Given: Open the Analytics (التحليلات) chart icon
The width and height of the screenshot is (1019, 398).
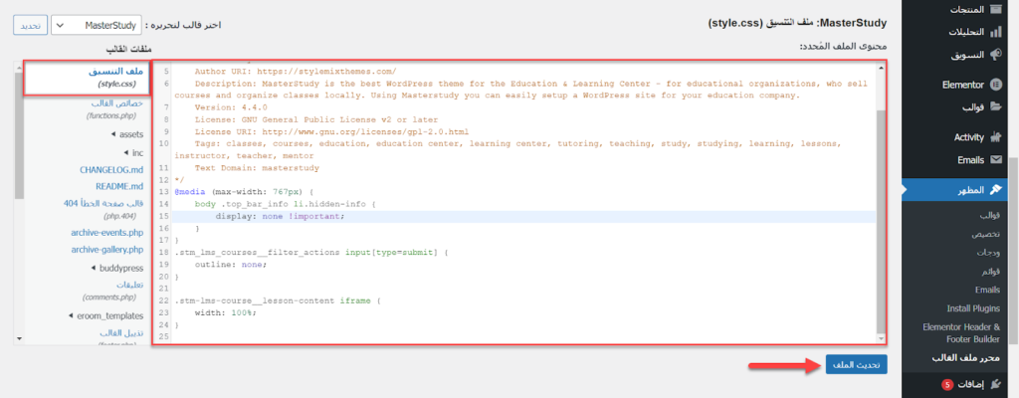Looking at the screenshot, I should pos(995,32).
